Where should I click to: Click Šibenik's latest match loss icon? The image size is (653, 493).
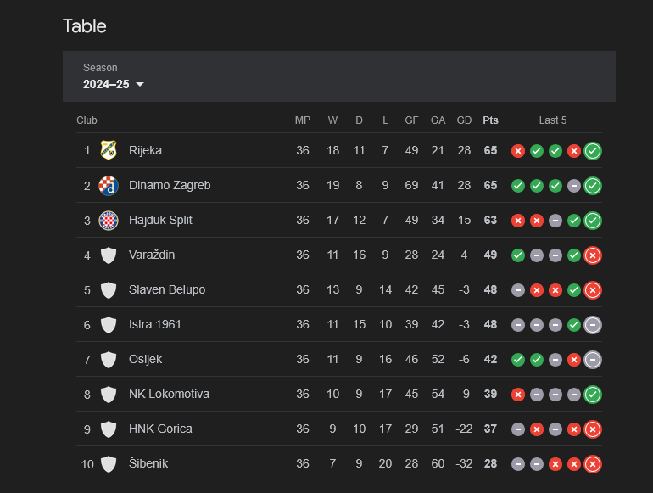click(x=593, y=464)
